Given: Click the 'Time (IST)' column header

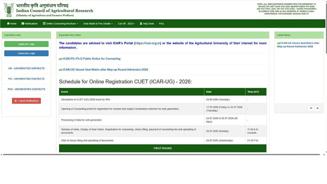Looking at the screenshot, I should 256,92.
